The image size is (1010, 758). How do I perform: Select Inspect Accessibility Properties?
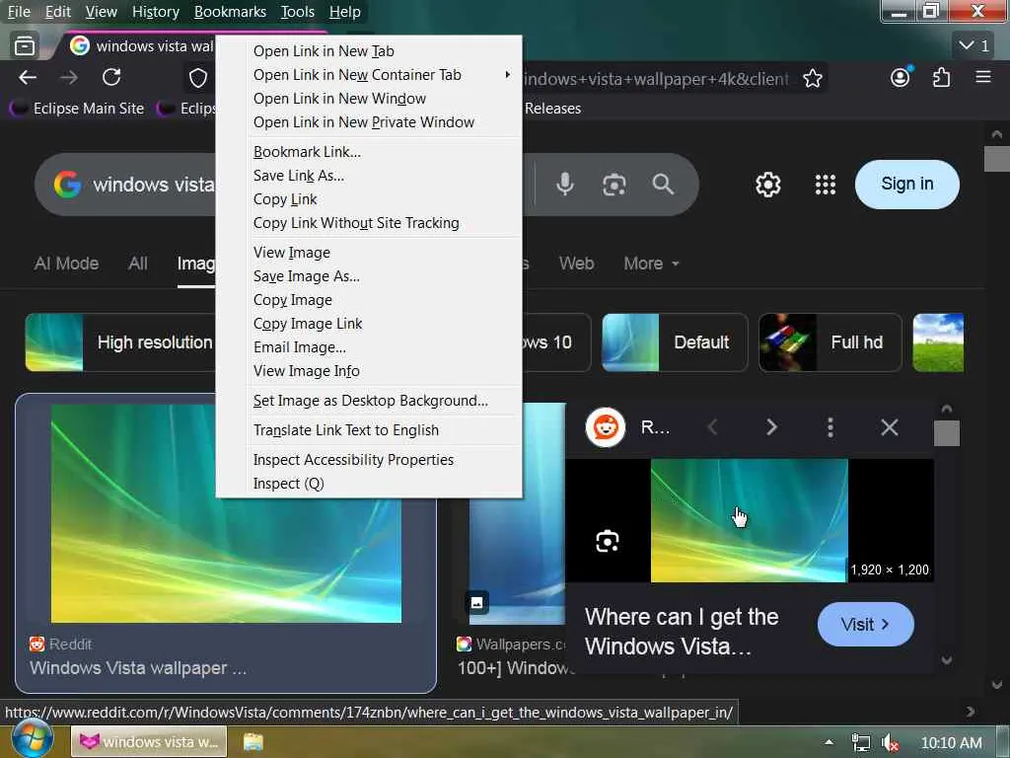(369, 460)
